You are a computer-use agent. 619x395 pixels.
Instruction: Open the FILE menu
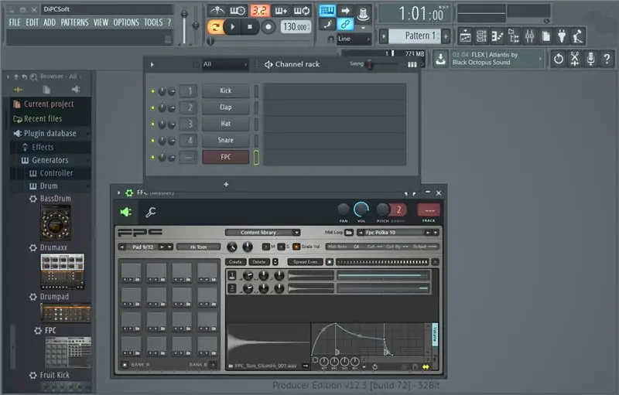(x=15, y=22)
